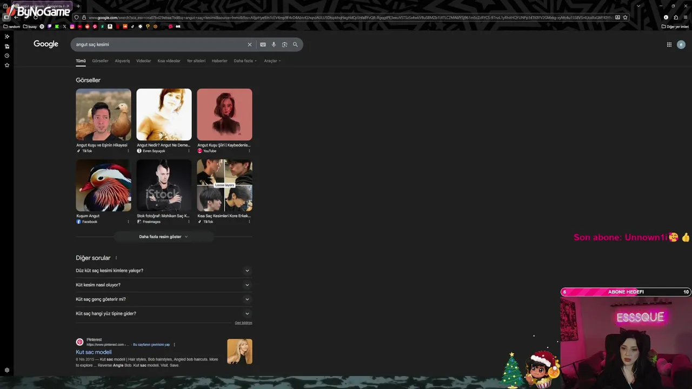
Task: Click Bu sayfanın çevirisini yap link
Action: click(x=151, y=345)
